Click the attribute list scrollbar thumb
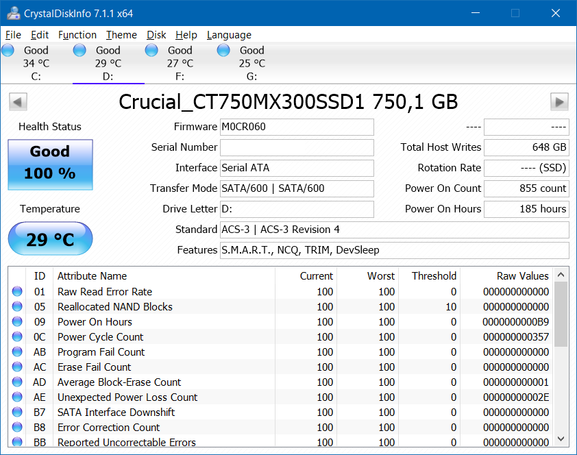The image size is (577, 455). click(x=561, y=314)
